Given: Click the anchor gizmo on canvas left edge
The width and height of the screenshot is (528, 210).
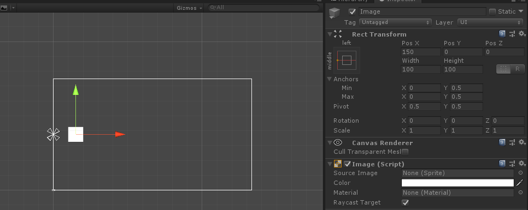Looking at the screenshot, I should tap(53, 134).
